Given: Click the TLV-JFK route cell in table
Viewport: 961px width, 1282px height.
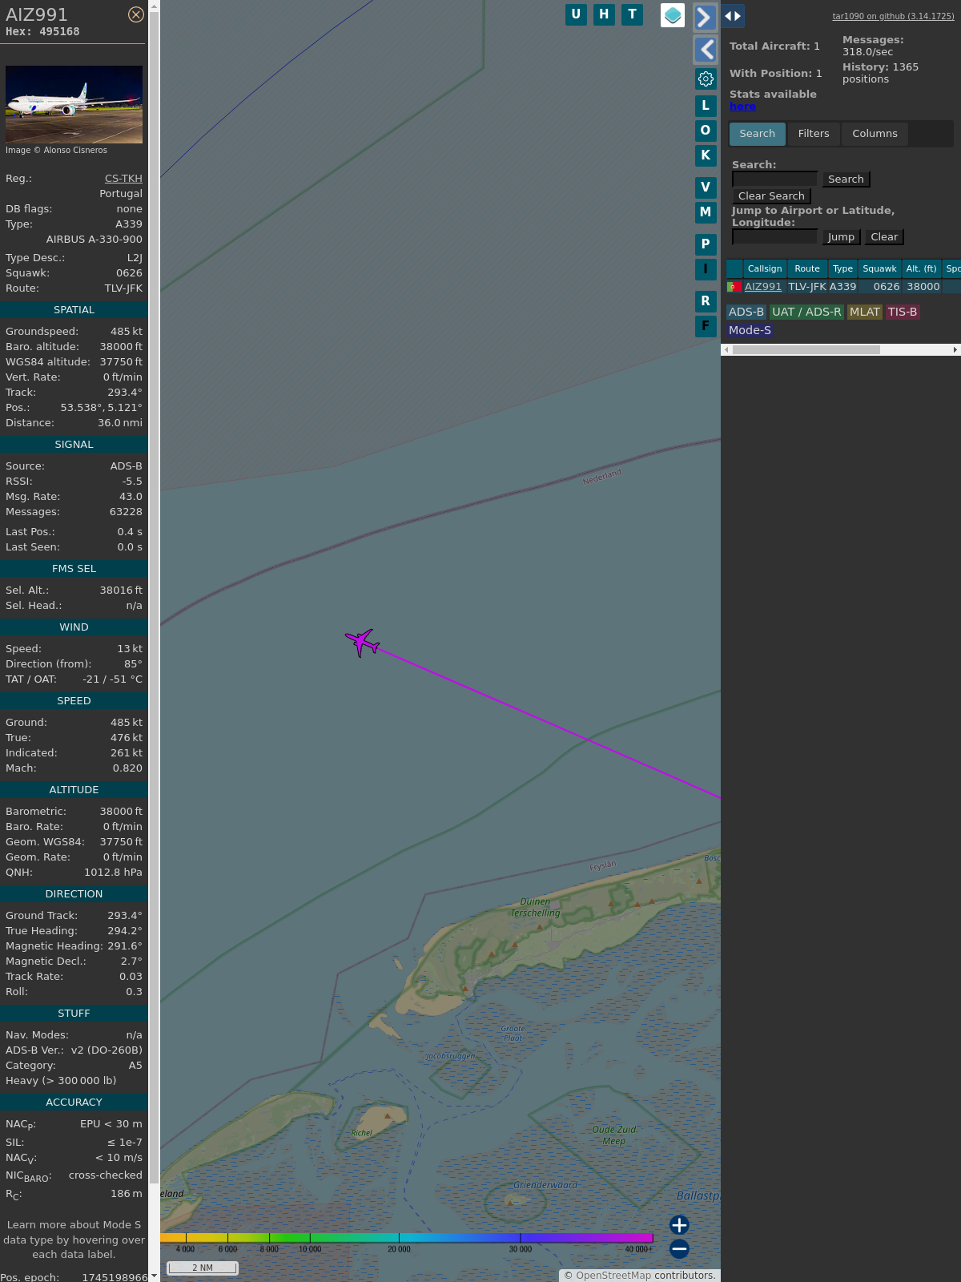Looking at the screenshot, I should click(807, 287).
